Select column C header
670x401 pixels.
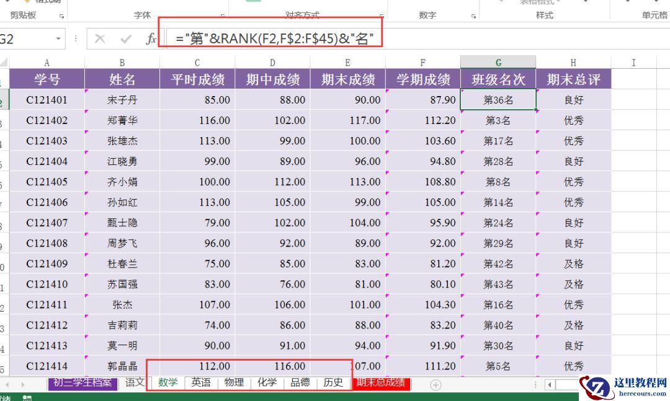(197, 63)
